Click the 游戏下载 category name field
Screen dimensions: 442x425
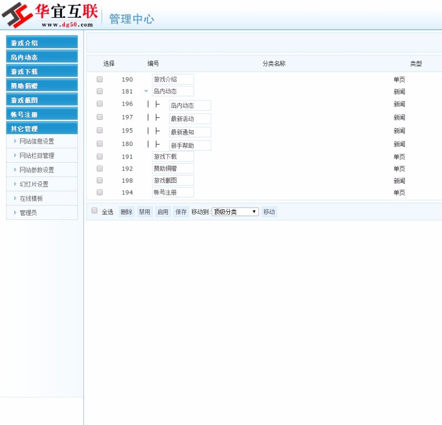click(x=173, y=157)
